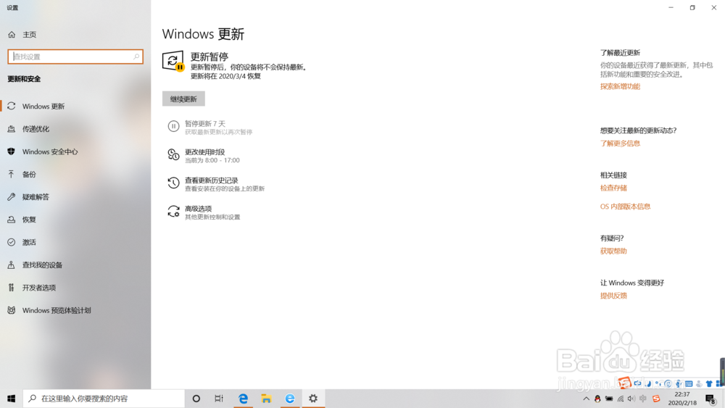Open the QQ penguin tray icon
This screenshot has height=408, width=725.
[597, 399]
